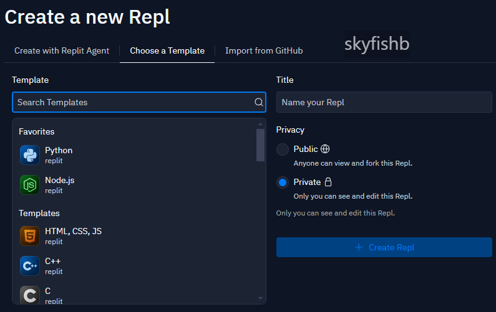Click the Node.js template icon
This screenshot has height=312, width=496.
(30, 185)
